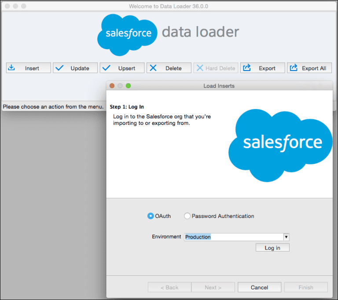The height and width of the screenshot is (300, 338).
Task: Click the 'Environment' label
Action: pos(166,236)
